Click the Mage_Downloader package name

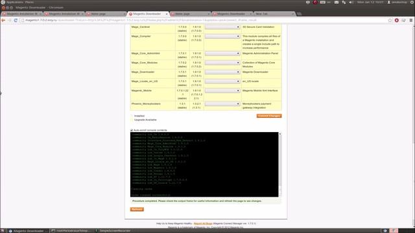click(x=143, y=72)
